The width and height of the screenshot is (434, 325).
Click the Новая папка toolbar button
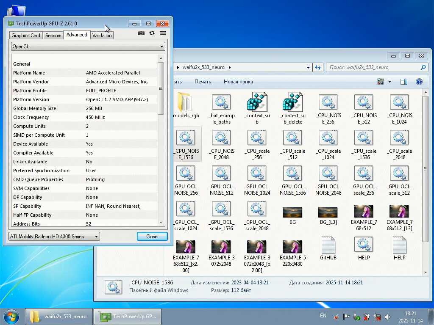[x=238, y=82]
